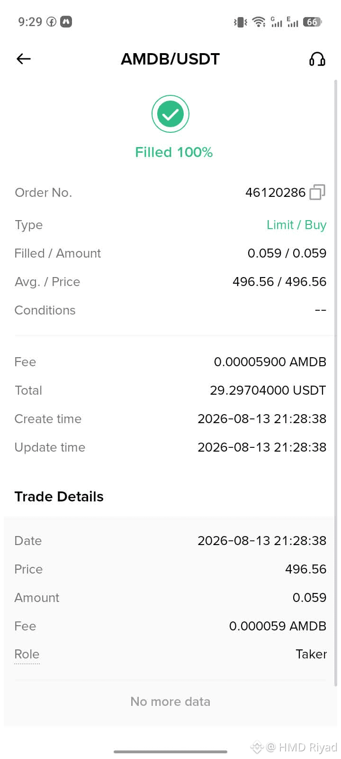
Task: Tap the second status bar app icon
Action: coord(66,22)
